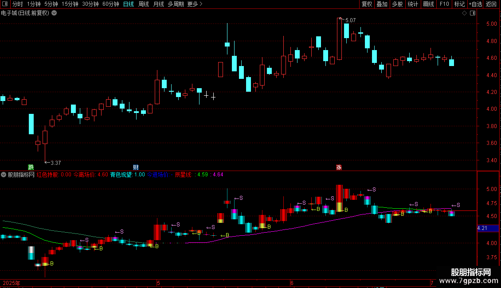This screenshot has height=288, width=501.
Task: Click the 股朋指标网 indicator name
Action: [x=21, y=175]
